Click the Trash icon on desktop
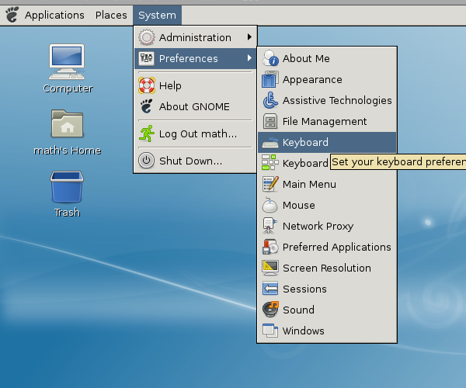 68,187
